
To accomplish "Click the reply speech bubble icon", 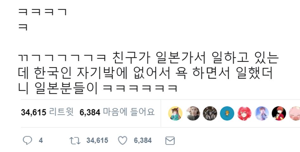I will [x=27, y=141].
